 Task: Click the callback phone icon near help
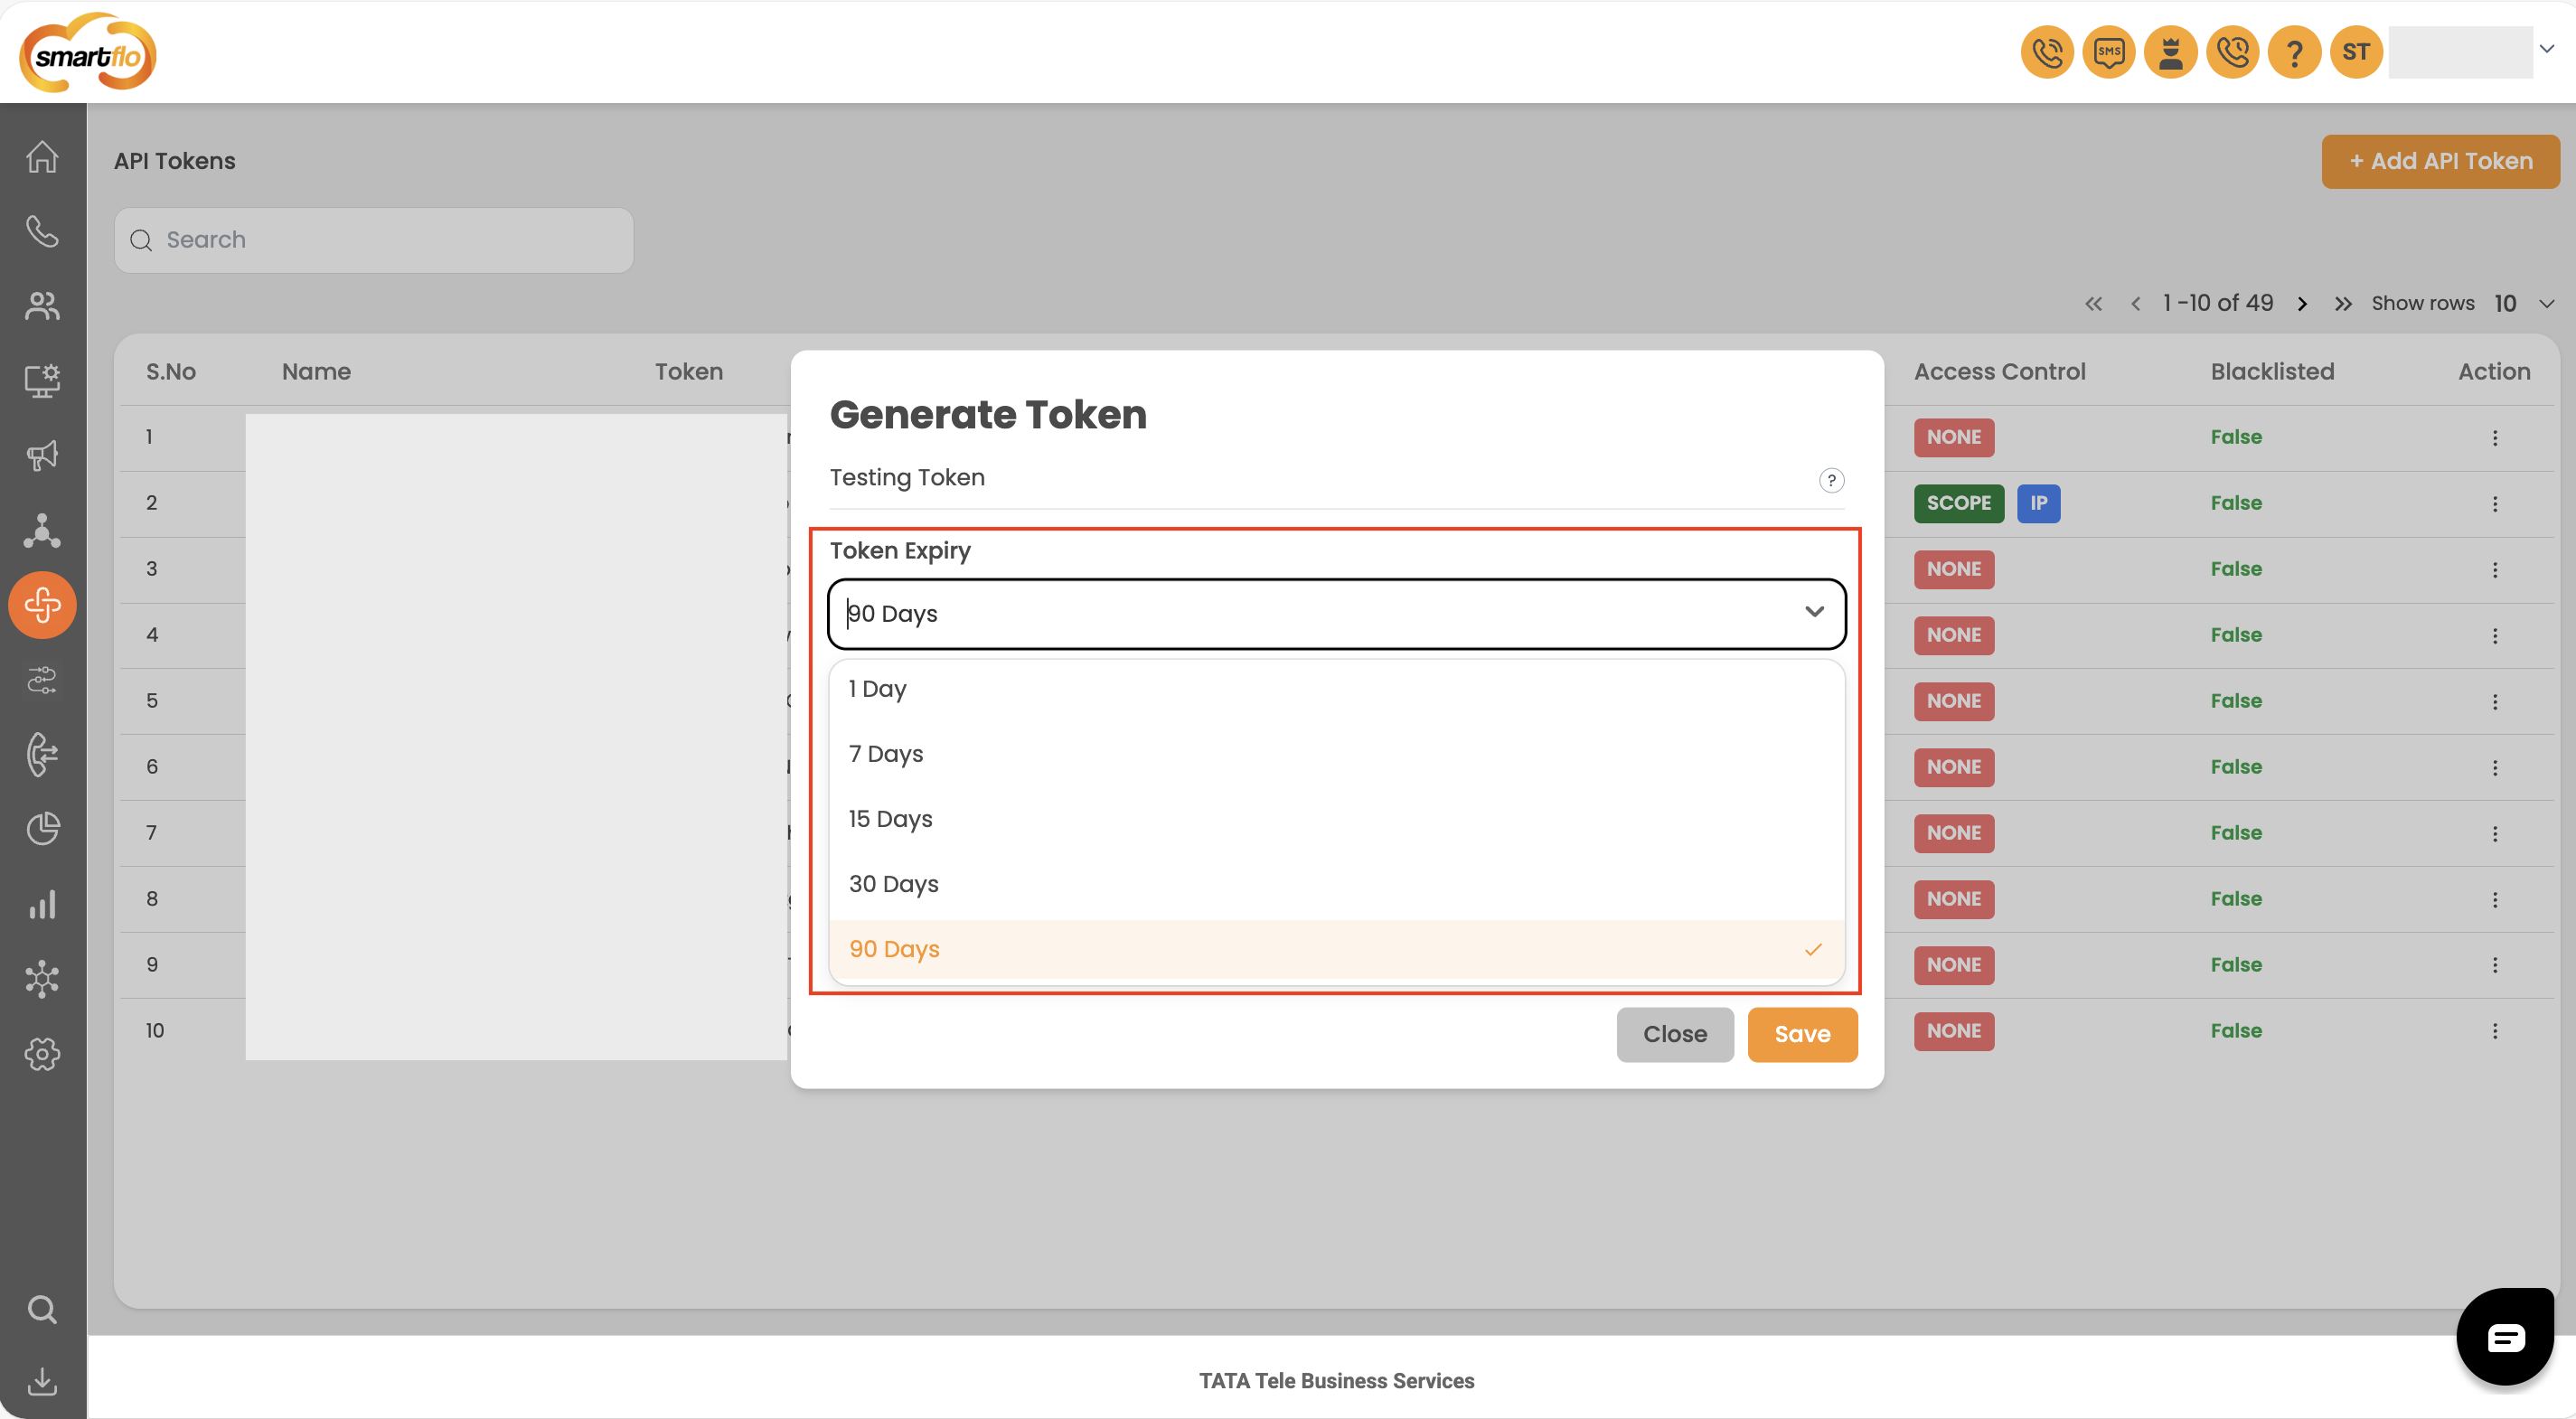click(2233, 52)
